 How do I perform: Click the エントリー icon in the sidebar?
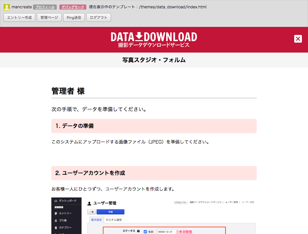(56, 213)
